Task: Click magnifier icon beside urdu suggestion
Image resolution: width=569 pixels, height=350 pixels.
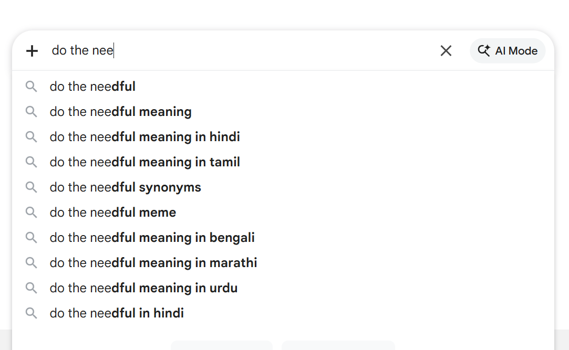Action: tap(32, 288)
